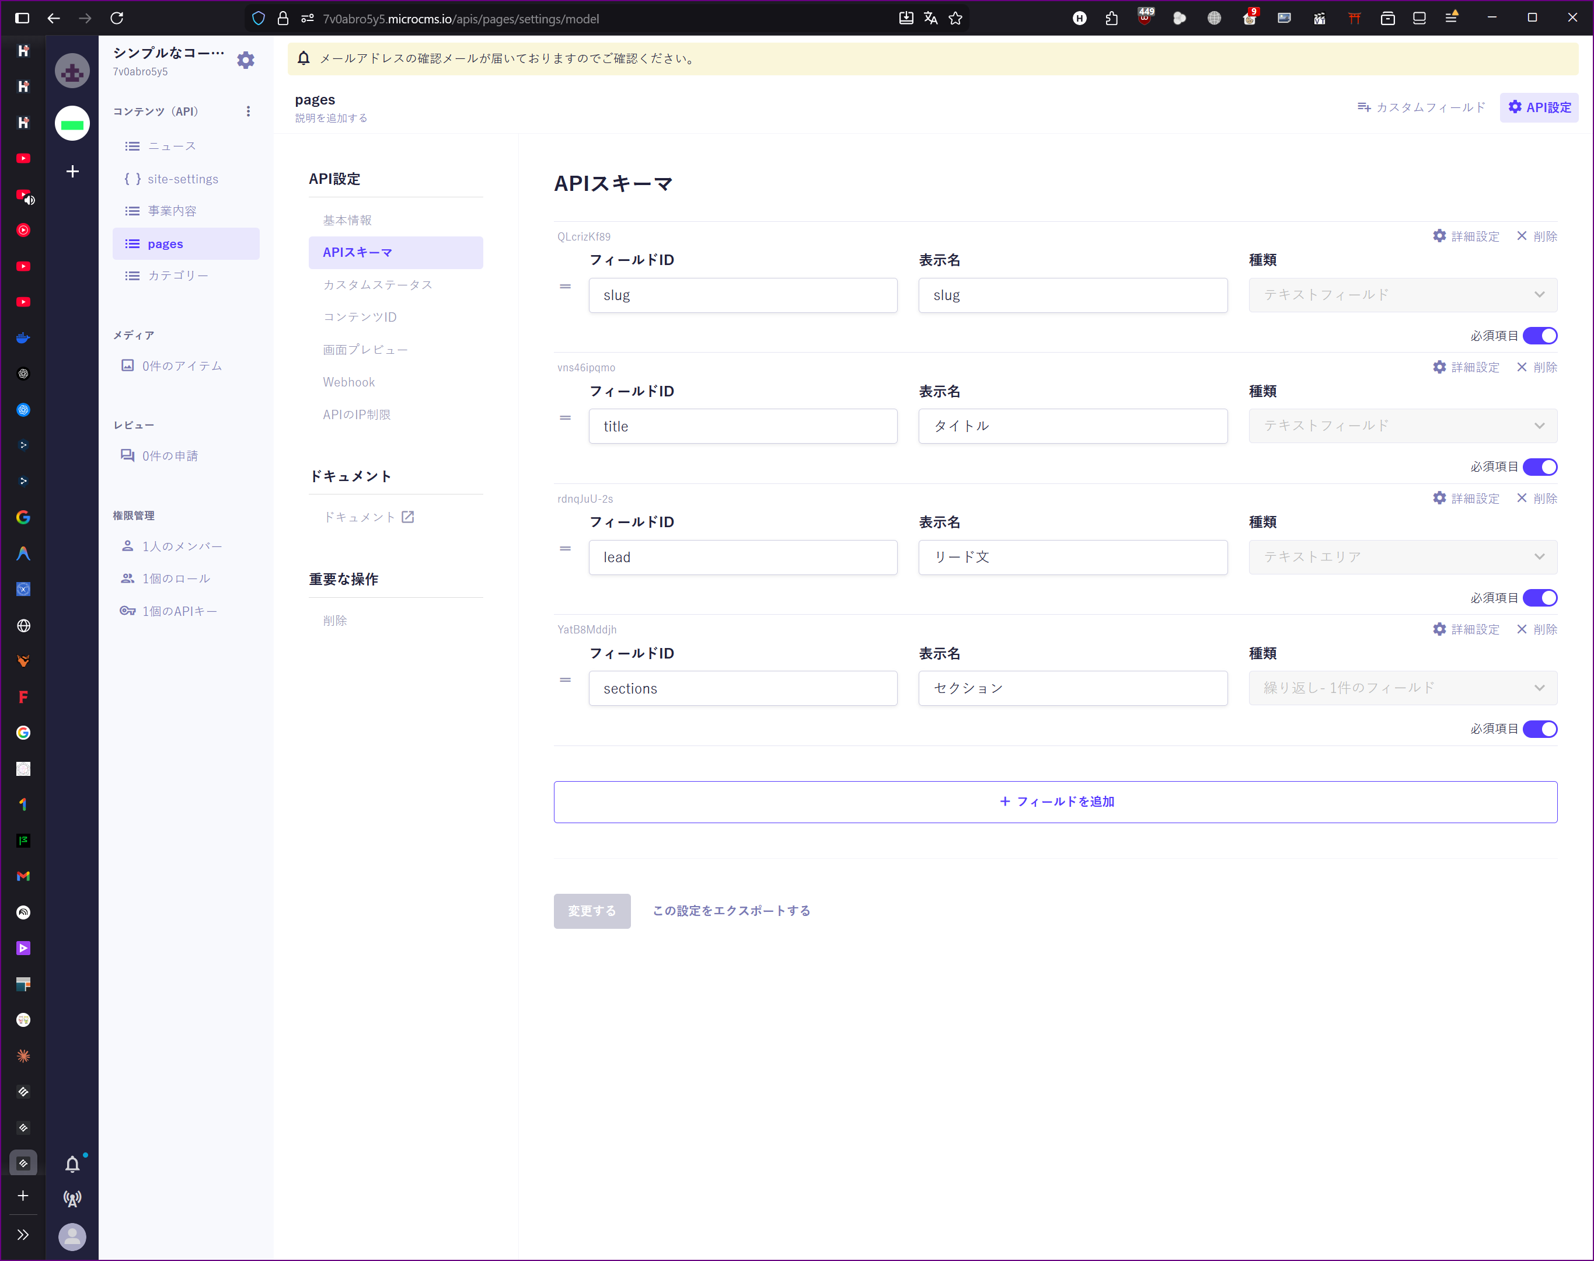Image resolution: width=1594 pixels, height=1261 pixels.
Task: Toggle 必須項目 switch for lead field
Action: (x=1540, y=598)
